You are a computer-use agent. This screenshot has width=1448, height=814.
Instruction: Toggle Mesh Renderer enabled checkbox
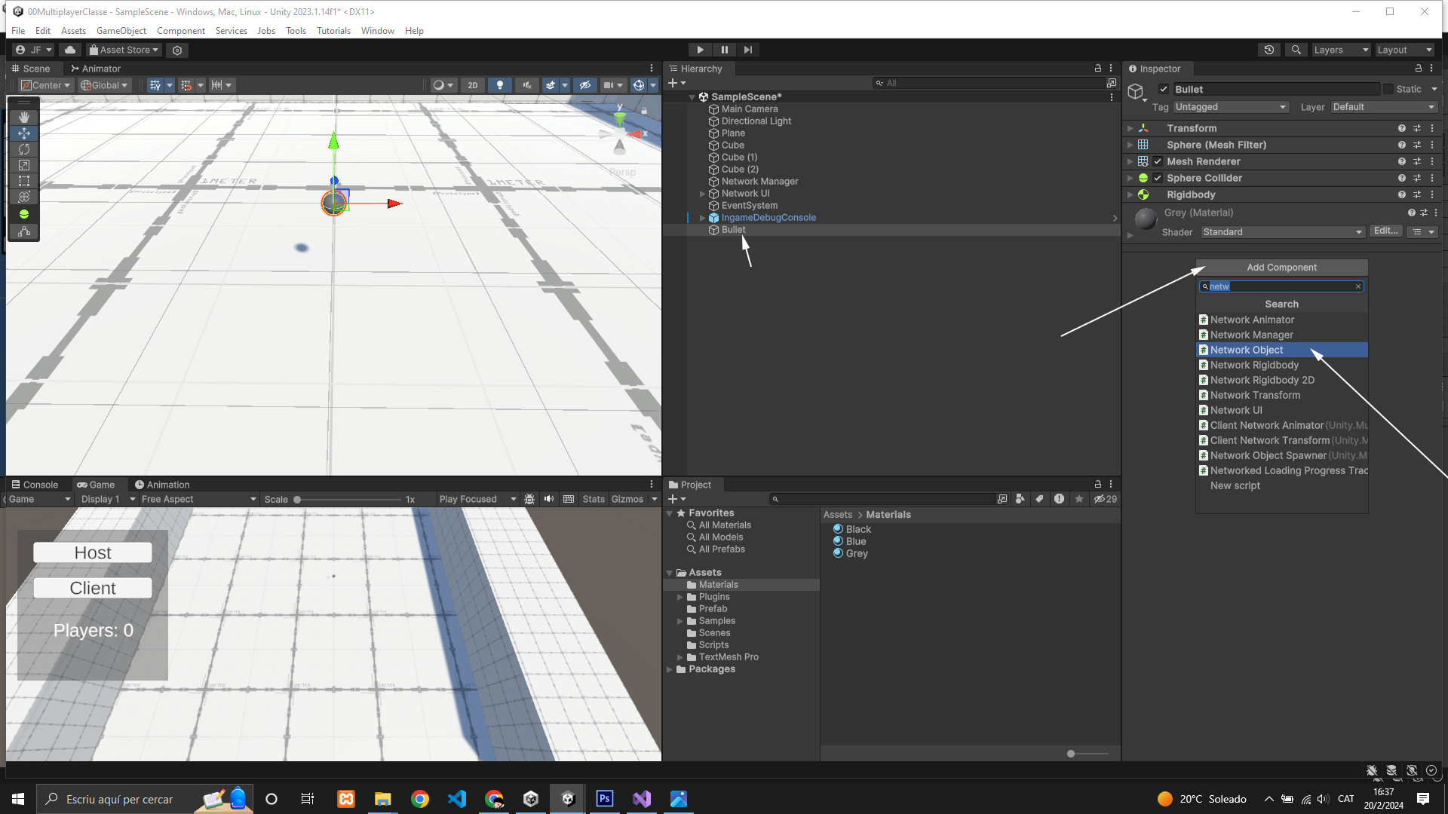(1158, 161)
